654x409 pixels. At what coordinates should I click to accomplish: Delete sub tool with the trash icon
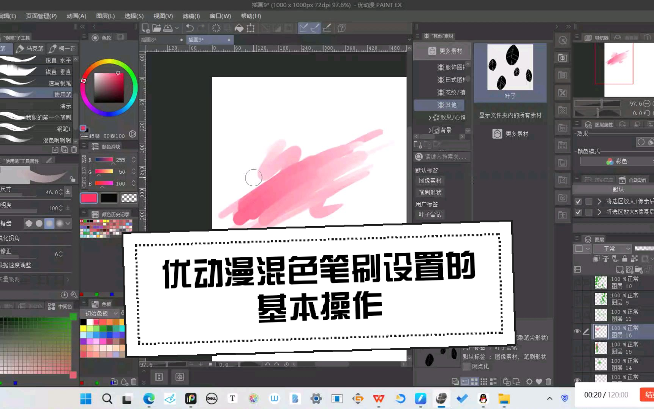(x=74, y=150)
